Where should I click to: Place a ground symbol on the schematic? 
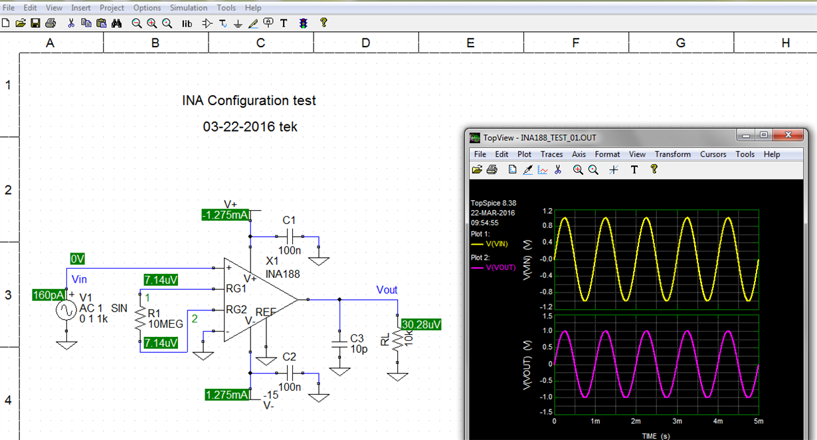click(237, 23)
